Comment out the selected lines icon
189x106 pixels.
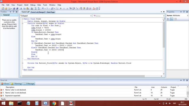pos(35,9)
